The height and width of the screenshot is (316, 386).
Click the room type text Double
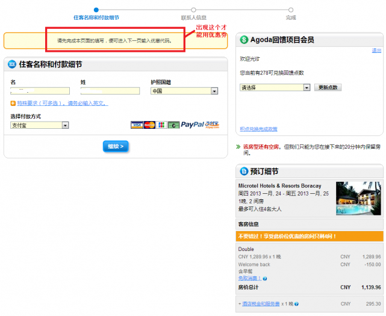pyautogui.click(x=246, y=249)
